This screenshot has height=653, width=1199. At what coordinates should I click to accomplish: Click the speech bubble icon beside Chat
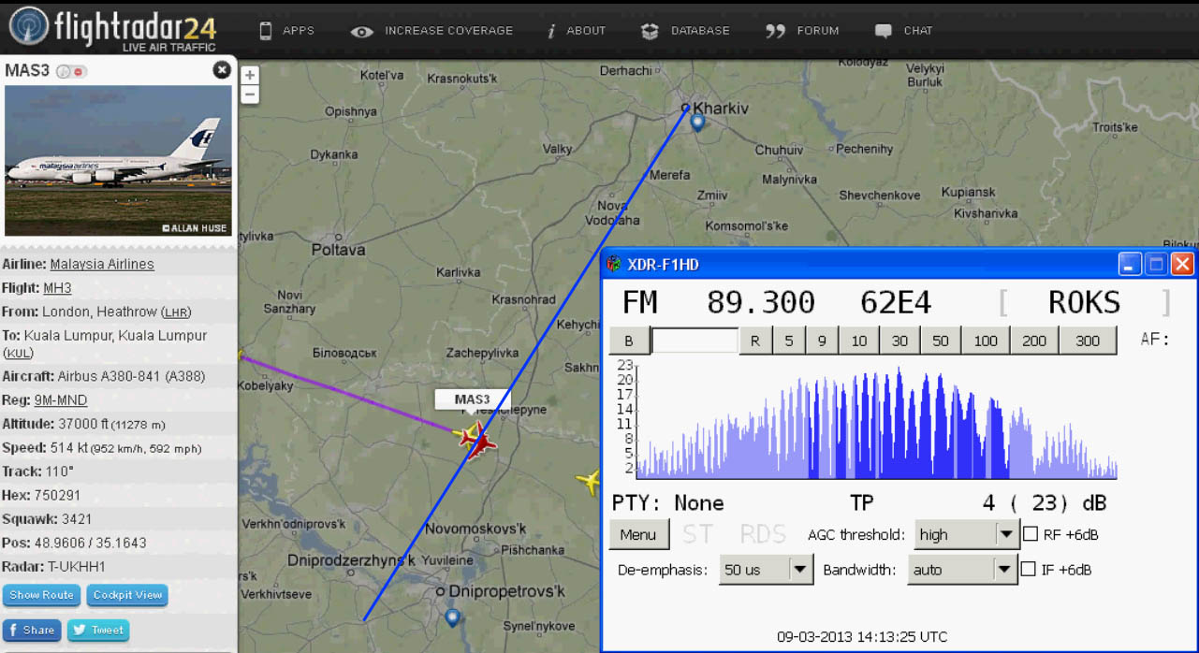coord(883,31)
